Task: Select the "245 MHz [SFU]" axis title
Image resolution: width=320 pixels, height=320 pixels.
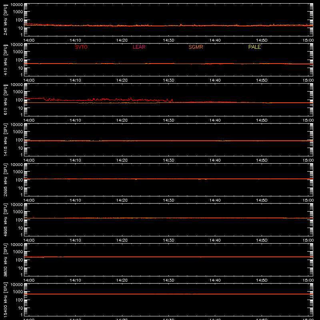Action: point(5,20)
